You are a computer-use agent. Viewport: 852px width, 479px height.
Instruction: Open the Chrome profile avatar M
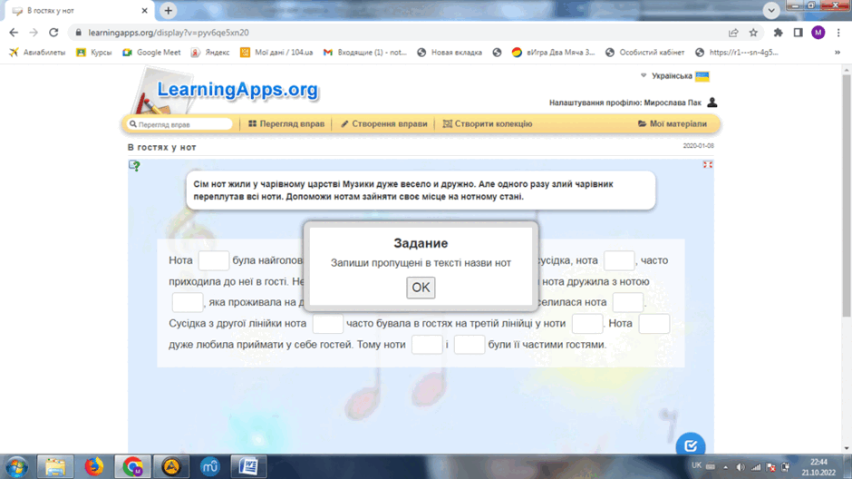818,33
